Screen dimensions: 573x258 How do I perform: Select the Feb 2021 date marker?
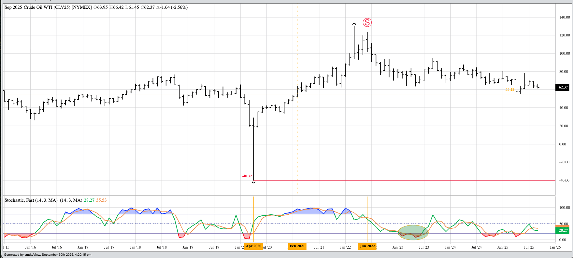297,246
